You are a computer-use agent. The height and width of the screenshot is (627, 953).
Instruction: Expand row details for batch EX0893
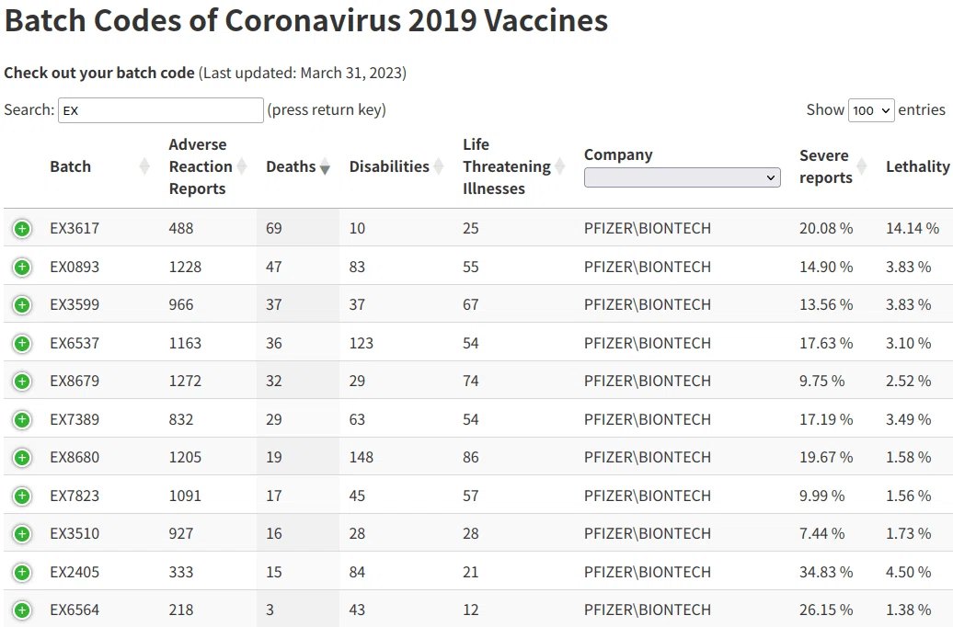click(x=22, y=267)
